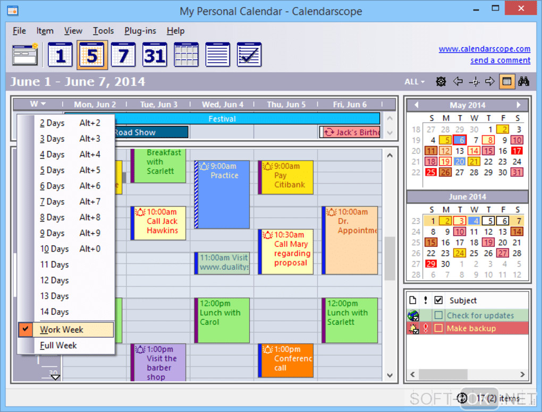Screen dimensions: 542x412
Task: Click the reminder icon on Make backup
Action: (x=413, y=329)
